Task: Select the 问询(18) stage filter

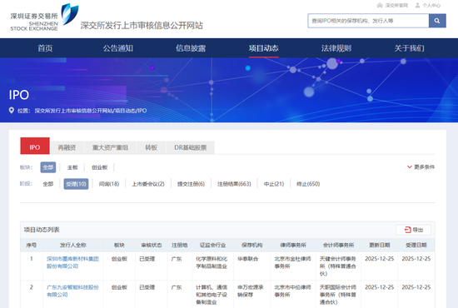Action: [109, 184]
